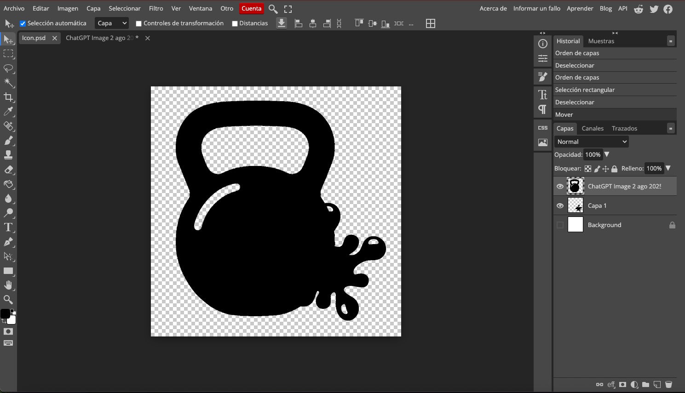Select the Eyedropper tool
The height and width of the screenshot is (393, 685).
(x=8, y=112)
